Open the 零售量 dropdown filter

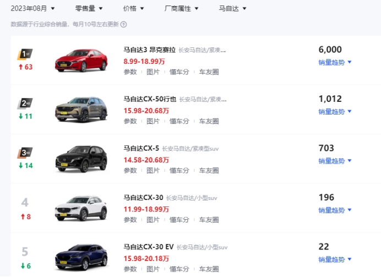pos(89,8)
